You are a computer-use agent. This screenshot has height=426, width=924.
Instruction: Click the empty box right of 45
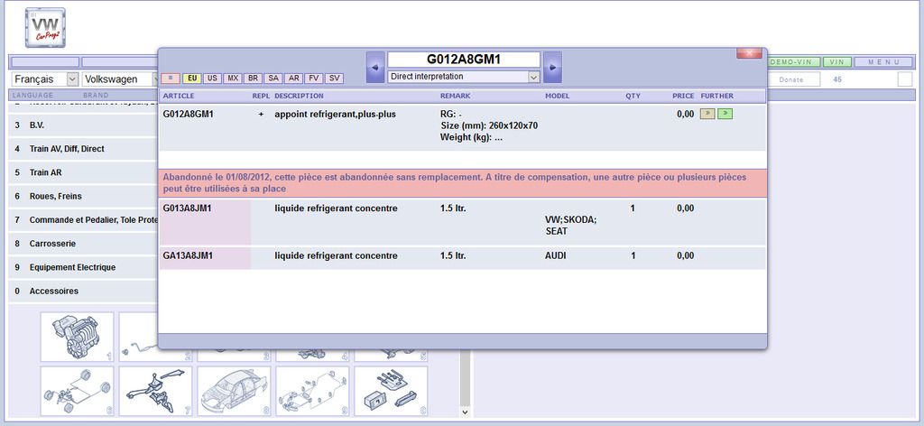coord(905,79)
